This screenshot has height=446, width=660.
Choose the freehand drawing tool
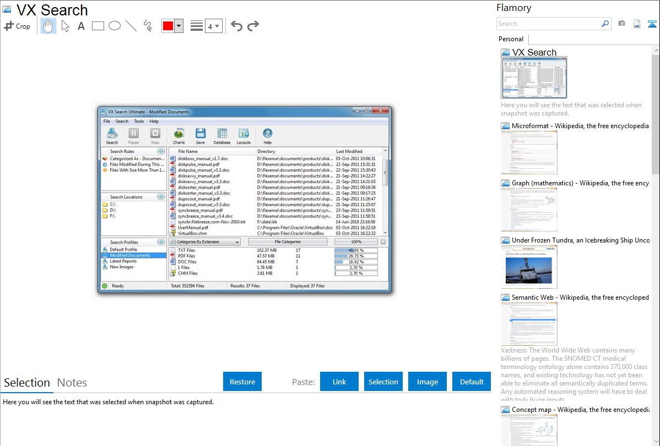pos(148,26)
